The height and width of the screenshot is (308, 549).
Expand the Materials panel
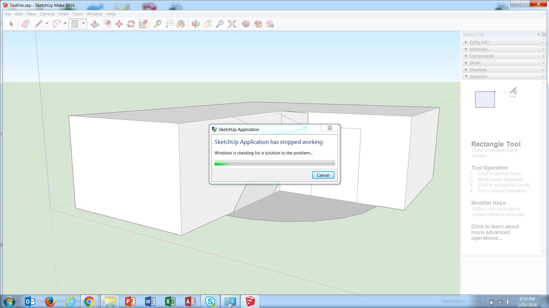point(466,49)
